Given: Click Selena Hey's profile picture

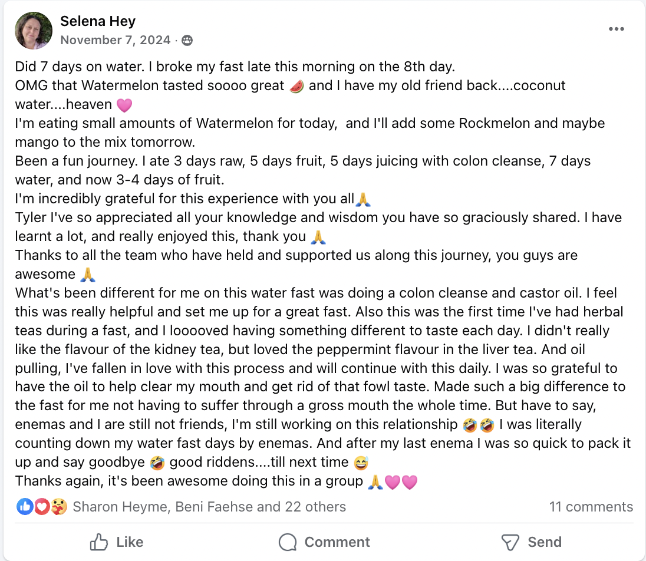Looking at the screenshot, I should [x=34, y=30].
